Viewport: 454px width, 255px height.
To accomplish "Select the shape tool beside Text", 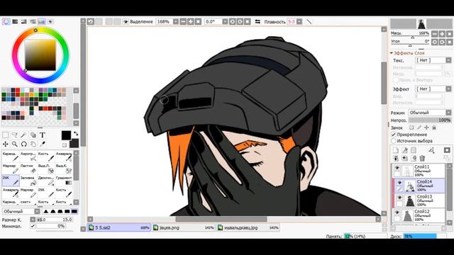I will point(33,135).
